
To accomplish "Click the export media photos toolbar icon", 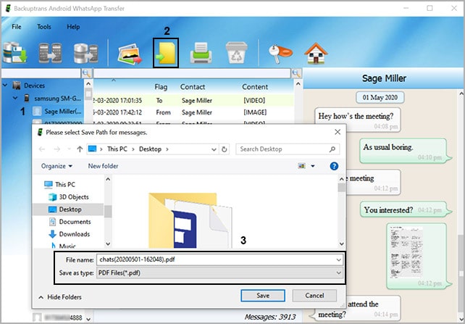I will point(130,53).
